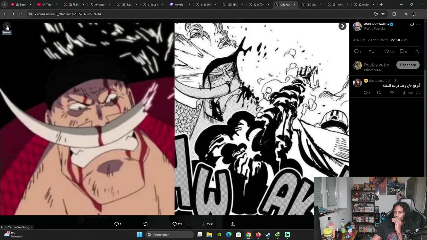Switch to the (13) Raya tab
Image resolution: width=427 pixels, height=240 pixels.
pyautogui.click(x=127, y=5)
